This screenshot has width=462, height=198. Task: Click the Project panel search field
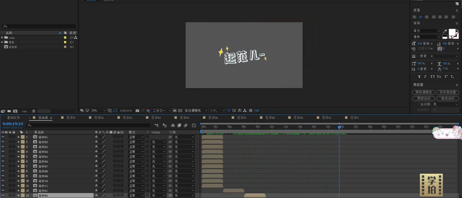tap(39, 26)
